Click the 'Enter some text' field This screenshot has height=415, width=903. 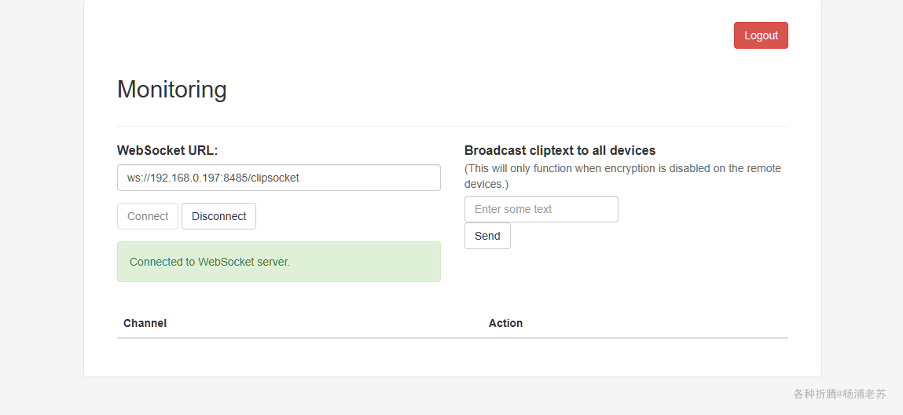pos(541,209)
